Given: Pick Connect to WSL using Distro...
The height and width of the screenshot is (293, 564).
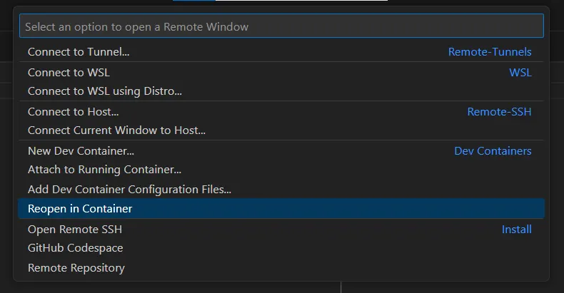Looking at the screenshot, I should pyautogui.click(x=105, y=91).
